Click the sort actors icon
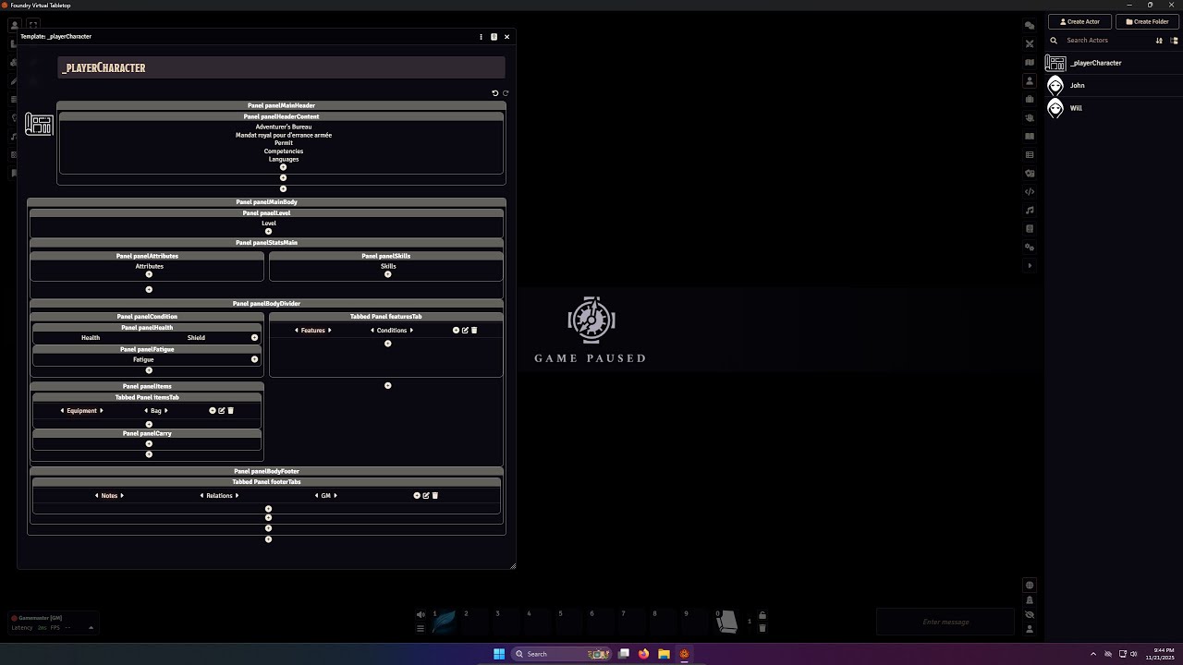1183x665 pixels. click(x=1159, y=41)
